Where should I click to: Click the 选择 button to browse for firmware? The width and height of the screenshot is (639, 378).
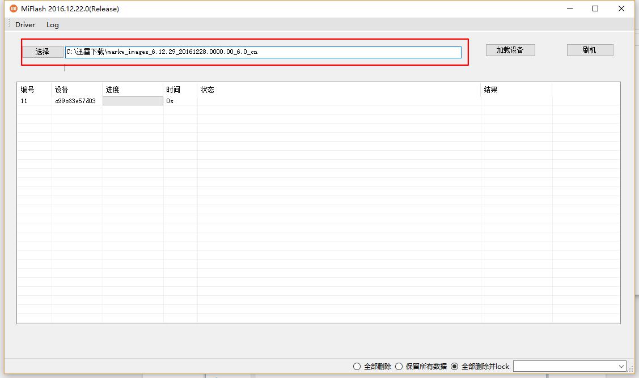coord(43,52)
